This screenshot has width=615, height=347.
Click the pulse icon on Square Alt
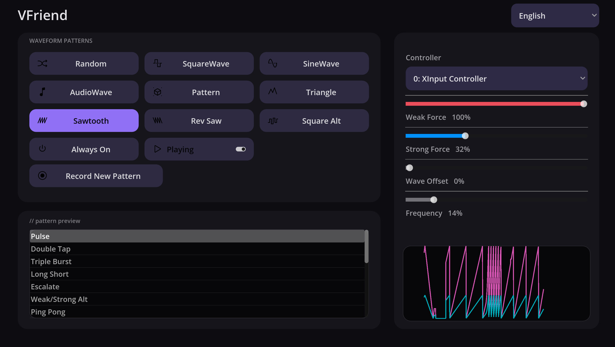(273, 120)
